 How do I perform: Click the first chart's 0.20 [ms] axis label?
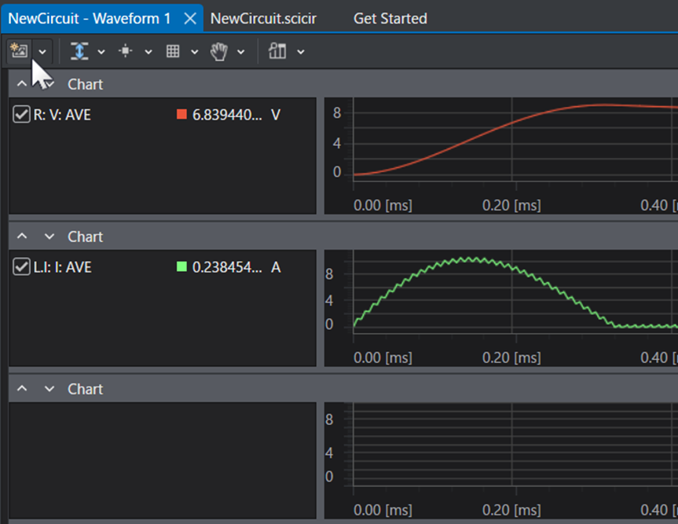tap(511, 205)
